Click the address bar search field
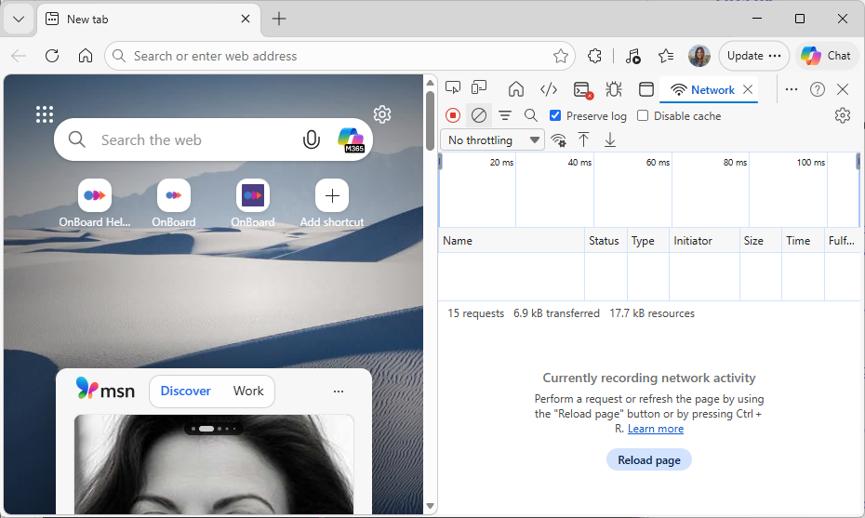Image resolution: width=865 pixels, height=518 pixels. point(339,56)
